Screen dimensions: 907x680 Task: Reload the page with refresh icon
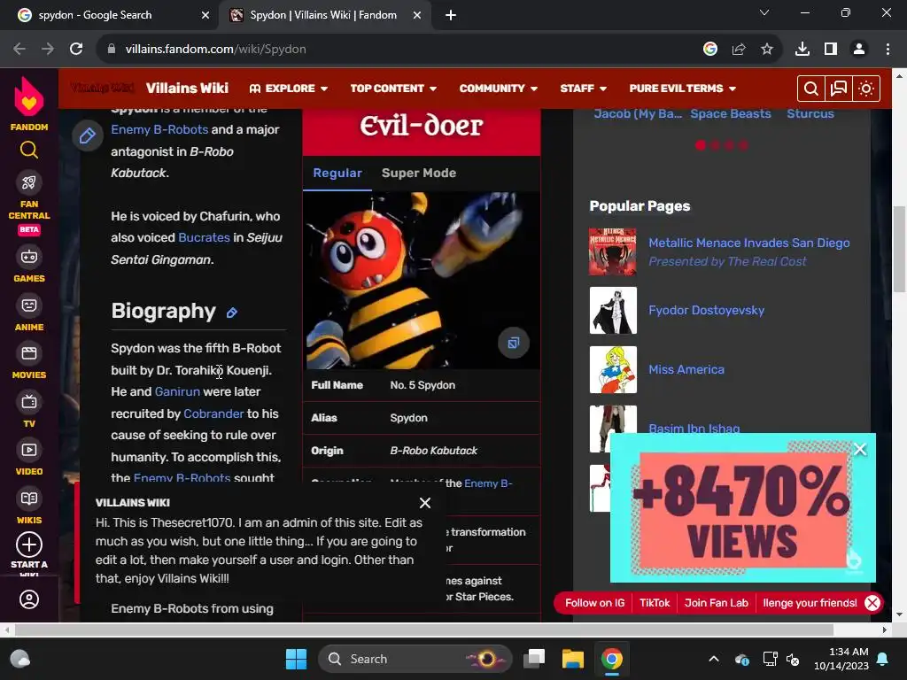[x=76, y=50]
